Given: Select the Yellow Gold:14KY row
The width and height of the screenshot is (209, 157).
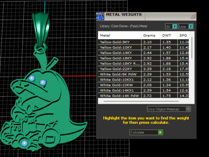Looking at the screenshot, I should [x=143, y=53].
